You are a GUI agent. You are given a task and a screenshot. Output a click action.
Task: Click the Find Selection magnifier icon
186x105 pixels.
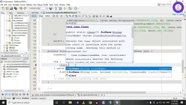pos(67,16)
